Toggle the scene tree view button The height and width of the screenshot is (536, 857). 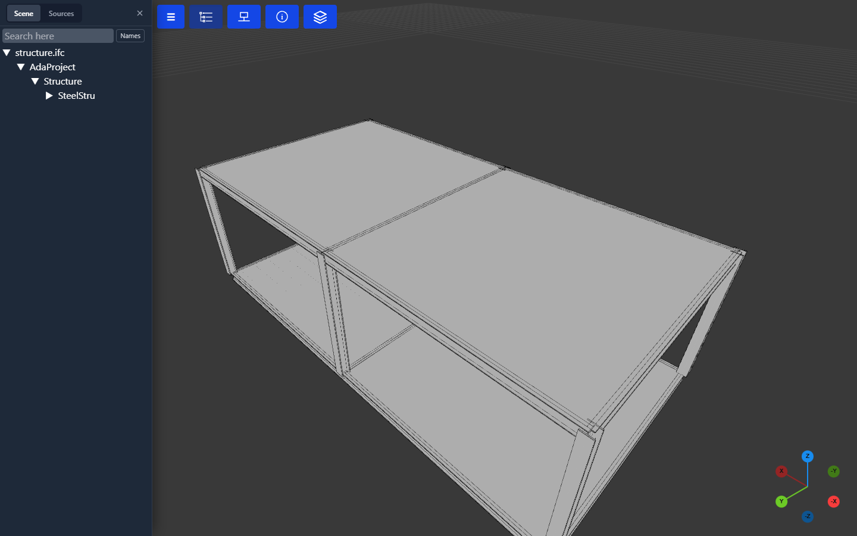pyautogui.click(x=206, y=17)
